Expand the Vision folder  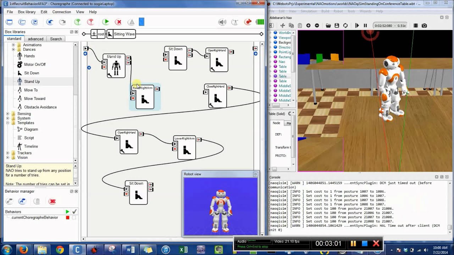(8, 158)
